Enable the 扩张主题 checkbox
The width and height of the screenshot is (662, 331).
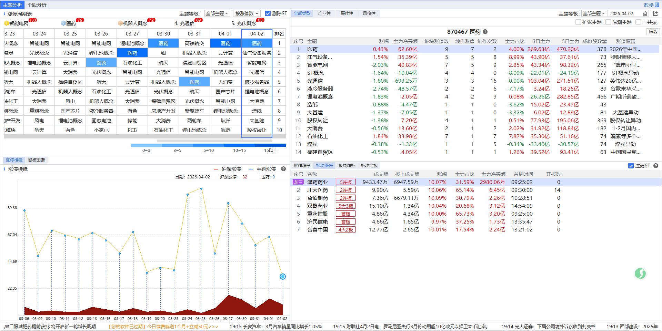click(x=578, y=22)
